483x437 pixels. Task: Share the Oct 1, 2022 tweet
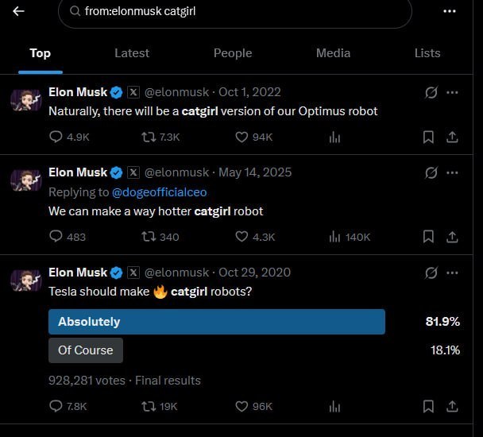(x=452, y=137)
